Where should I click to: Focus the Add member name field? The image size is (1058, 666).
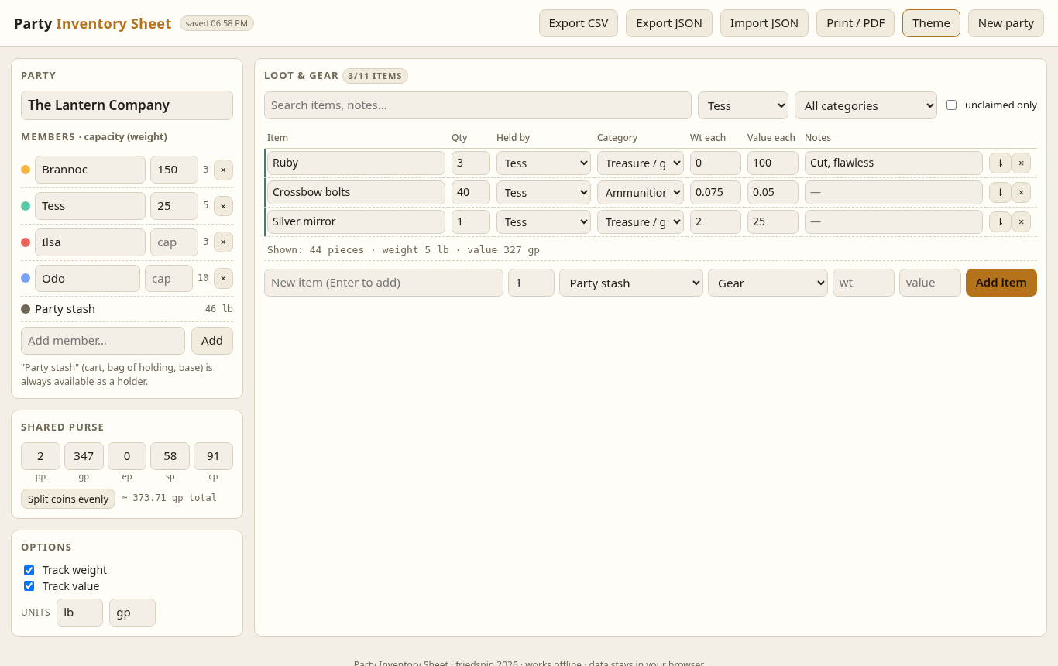(x=103, y=341)
